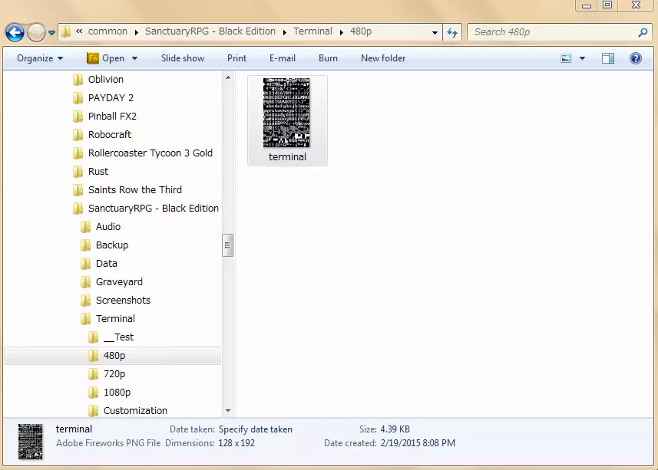658x470 pixels.
Task: Open address bar previous locations dropdown
Action: [435, 32]
